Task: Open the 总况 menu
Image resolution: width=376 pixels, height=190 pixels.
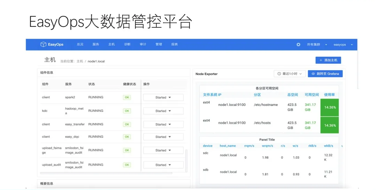Action: [80, 44]
